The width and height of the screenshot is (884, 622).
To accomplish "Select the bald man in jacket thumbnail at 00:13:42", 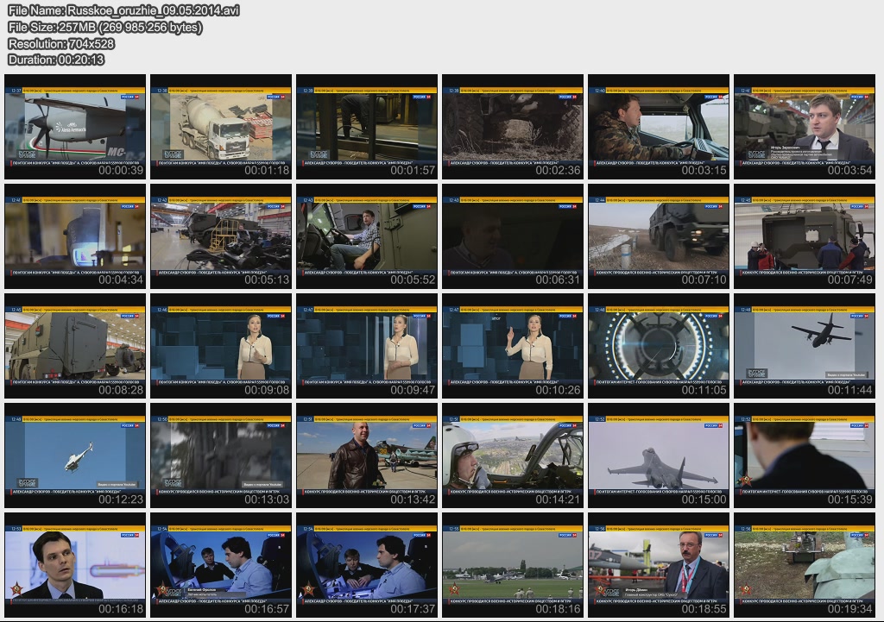I will pyautogui.click(x=367, y=456).
